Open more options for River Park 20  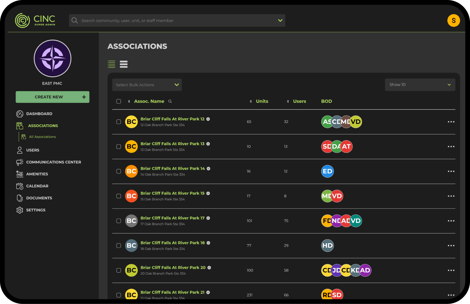[451, 270]
